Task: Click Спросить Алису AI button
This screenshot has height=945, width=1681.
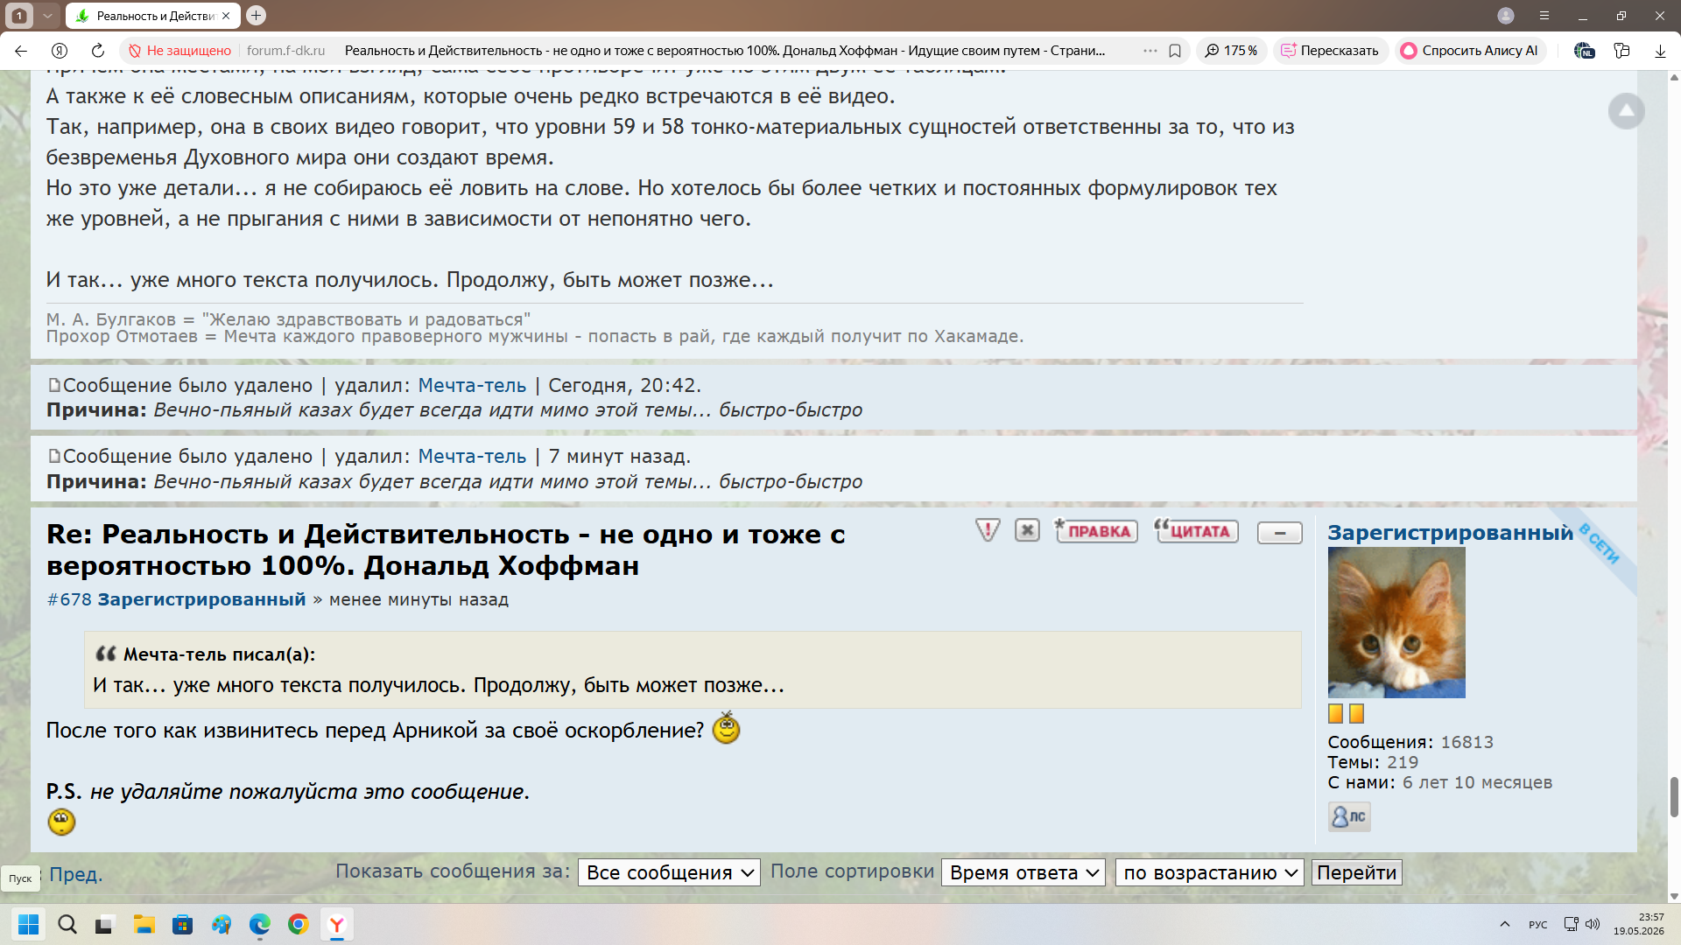Action: [1470, 51]
